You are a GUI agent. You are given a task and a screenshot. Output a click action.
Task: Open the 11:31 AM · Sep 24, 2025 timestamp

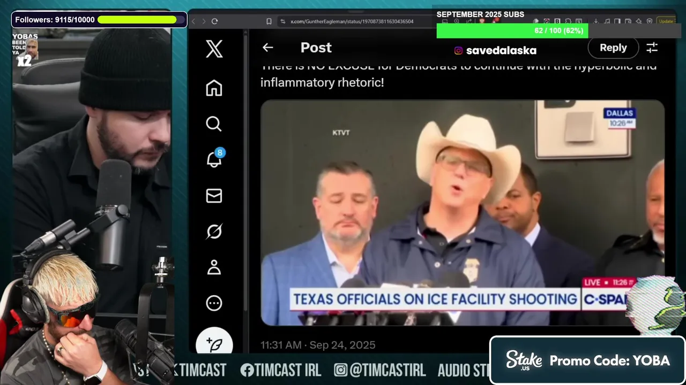[318, 345]
